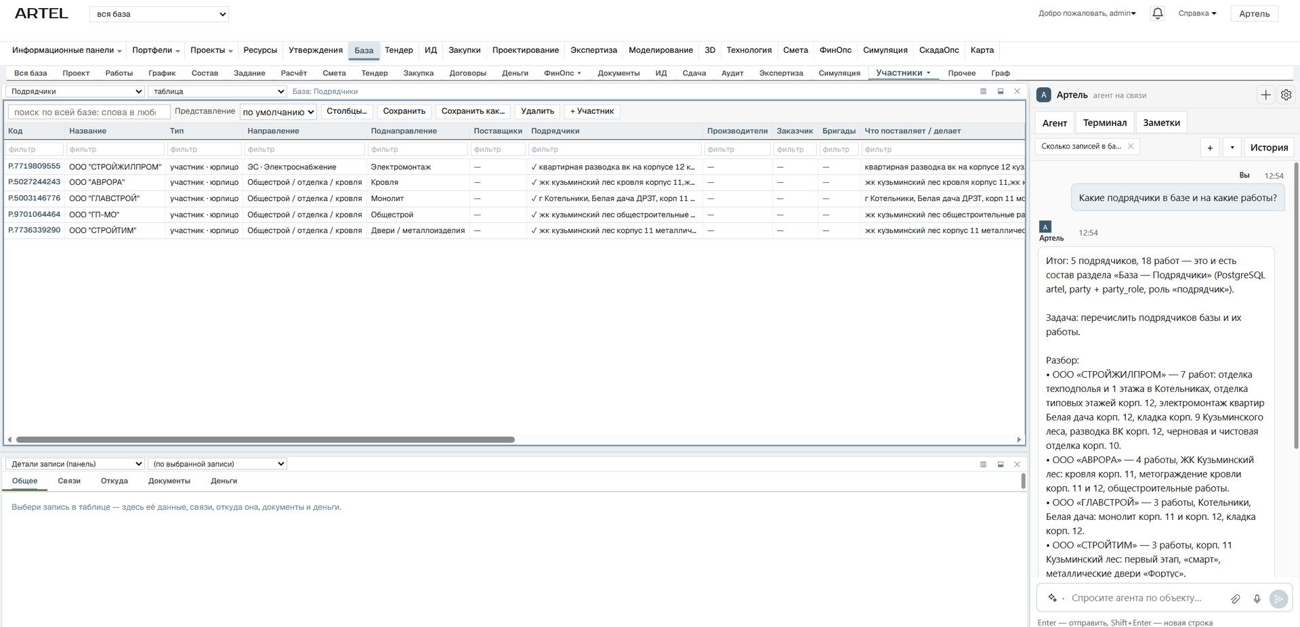Click the horizontal table scrollbar thumb
This screenshot has height=627, width=1300.
266,439
